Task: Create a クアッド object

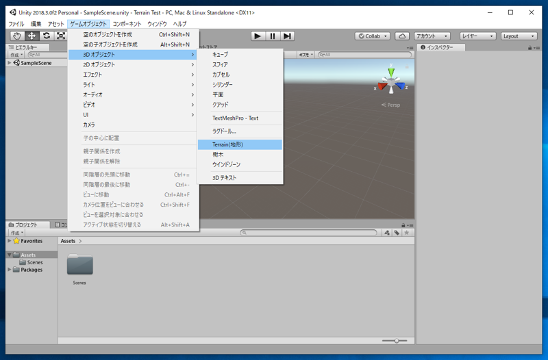Action: tap(240, 105)
